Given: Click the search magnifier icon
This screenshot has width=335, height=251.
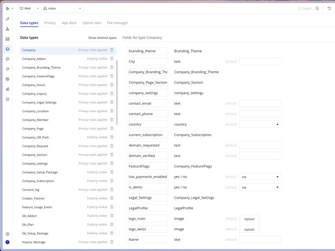Looking at the screenshot, I should [x=317, y=8].
